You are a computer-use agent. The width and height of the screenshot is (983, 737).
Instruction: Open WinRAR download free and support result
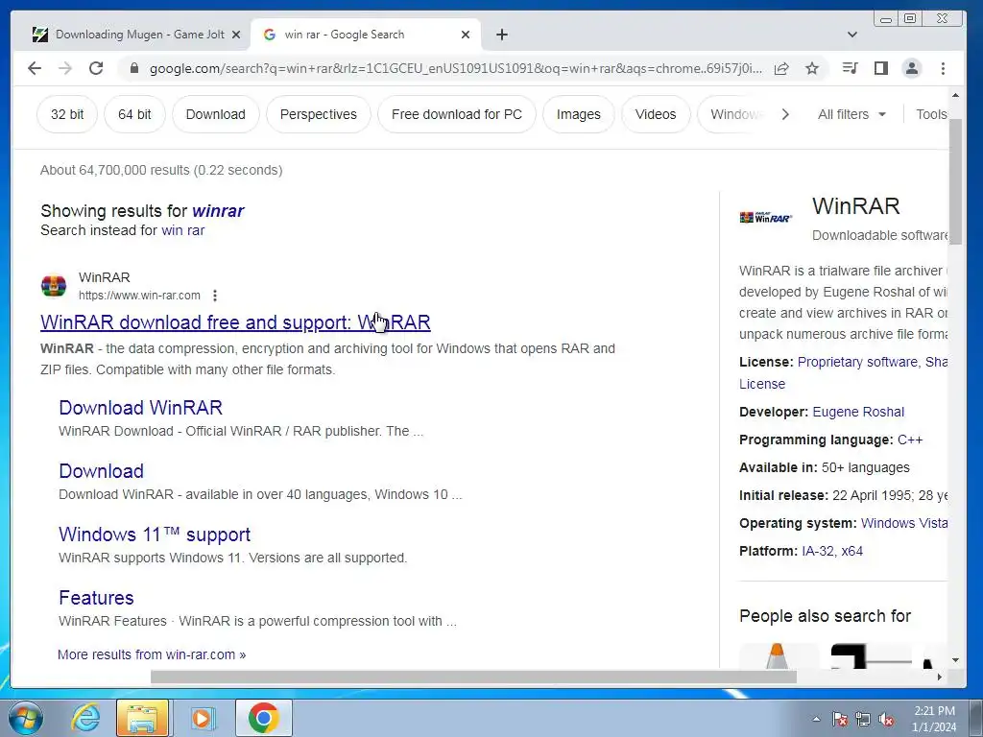click(235, 322)
